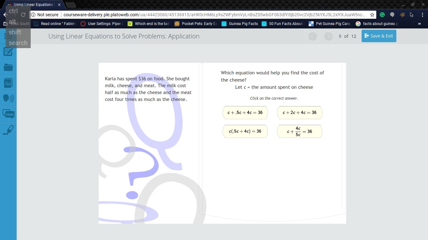The image size is (428, 240).
Task: Click the paw print extension icon
Action: [402, 15]
